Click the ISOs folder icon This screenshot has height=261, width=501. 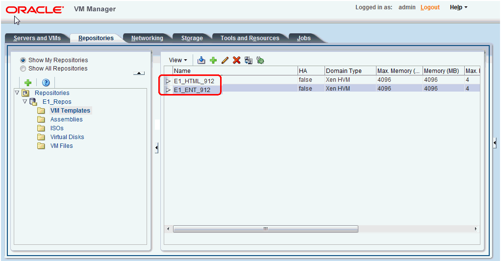click(41, 128)
